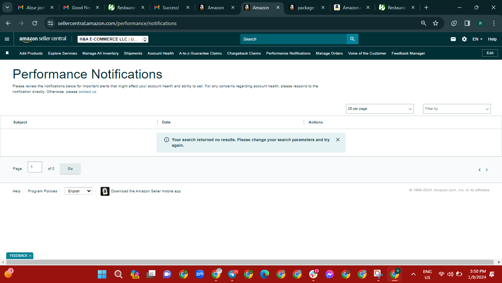
Task: Switch to the Good News Gmail tab
Action: click(x=81, y=7)
